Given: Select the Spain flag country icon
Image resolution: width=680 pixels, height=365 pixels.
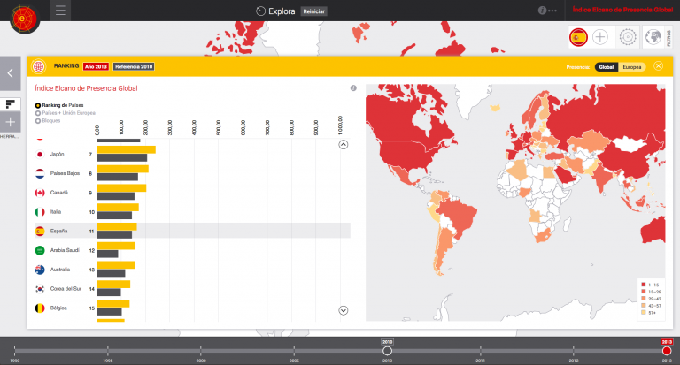Looking at the screenshot, I should pos(578,37).
